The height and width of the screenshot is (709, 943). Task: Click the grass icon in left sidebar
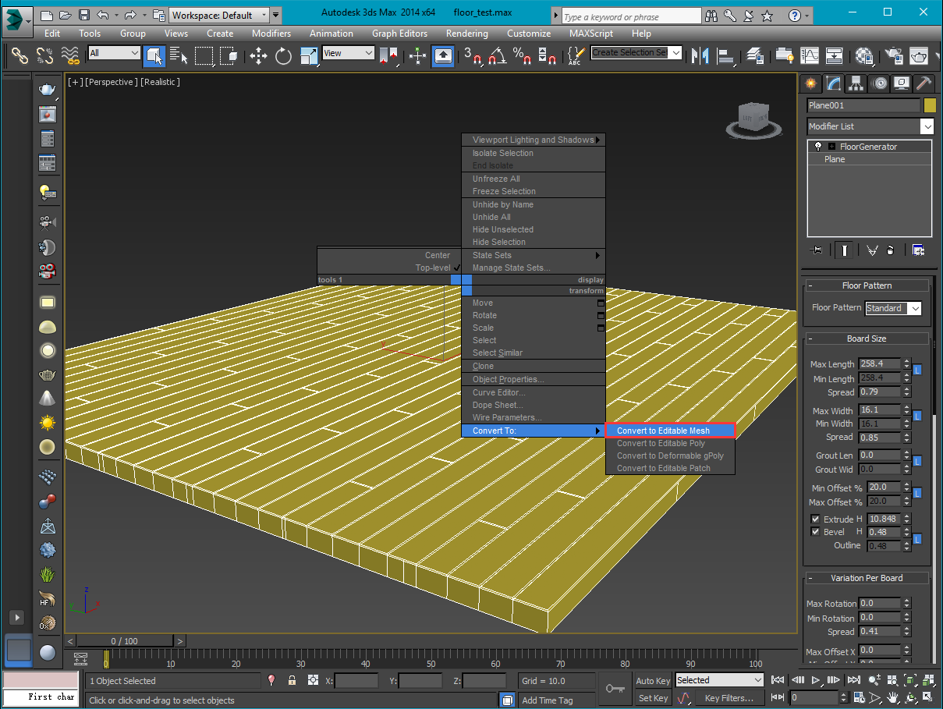[48, 574]
